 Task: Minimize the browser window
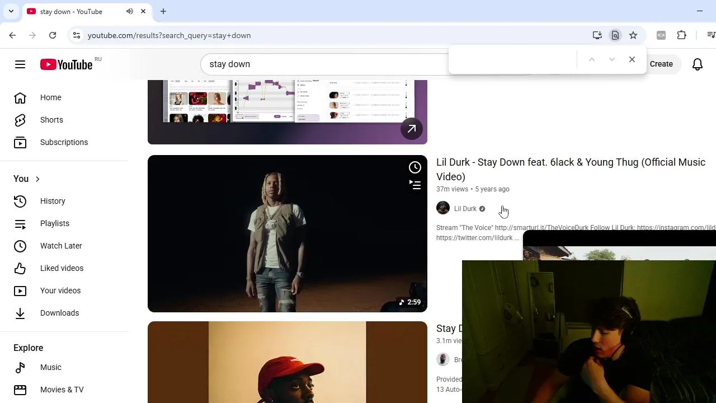(x=700, y=11)
